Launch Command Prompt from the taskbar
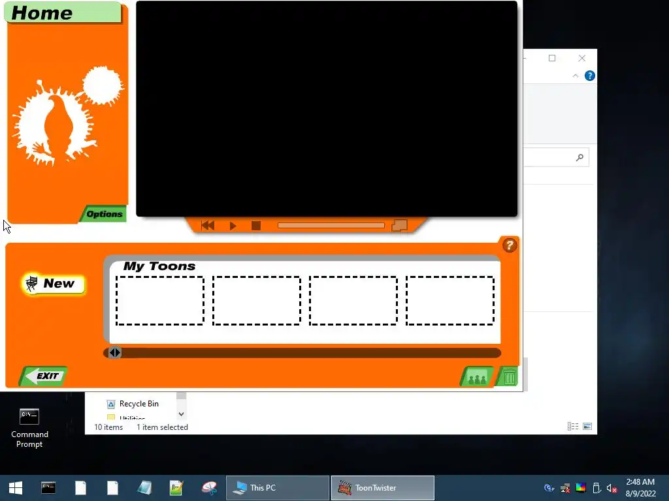Image resolution: width=669 pixels, height=501 pixels. point(48,488)
